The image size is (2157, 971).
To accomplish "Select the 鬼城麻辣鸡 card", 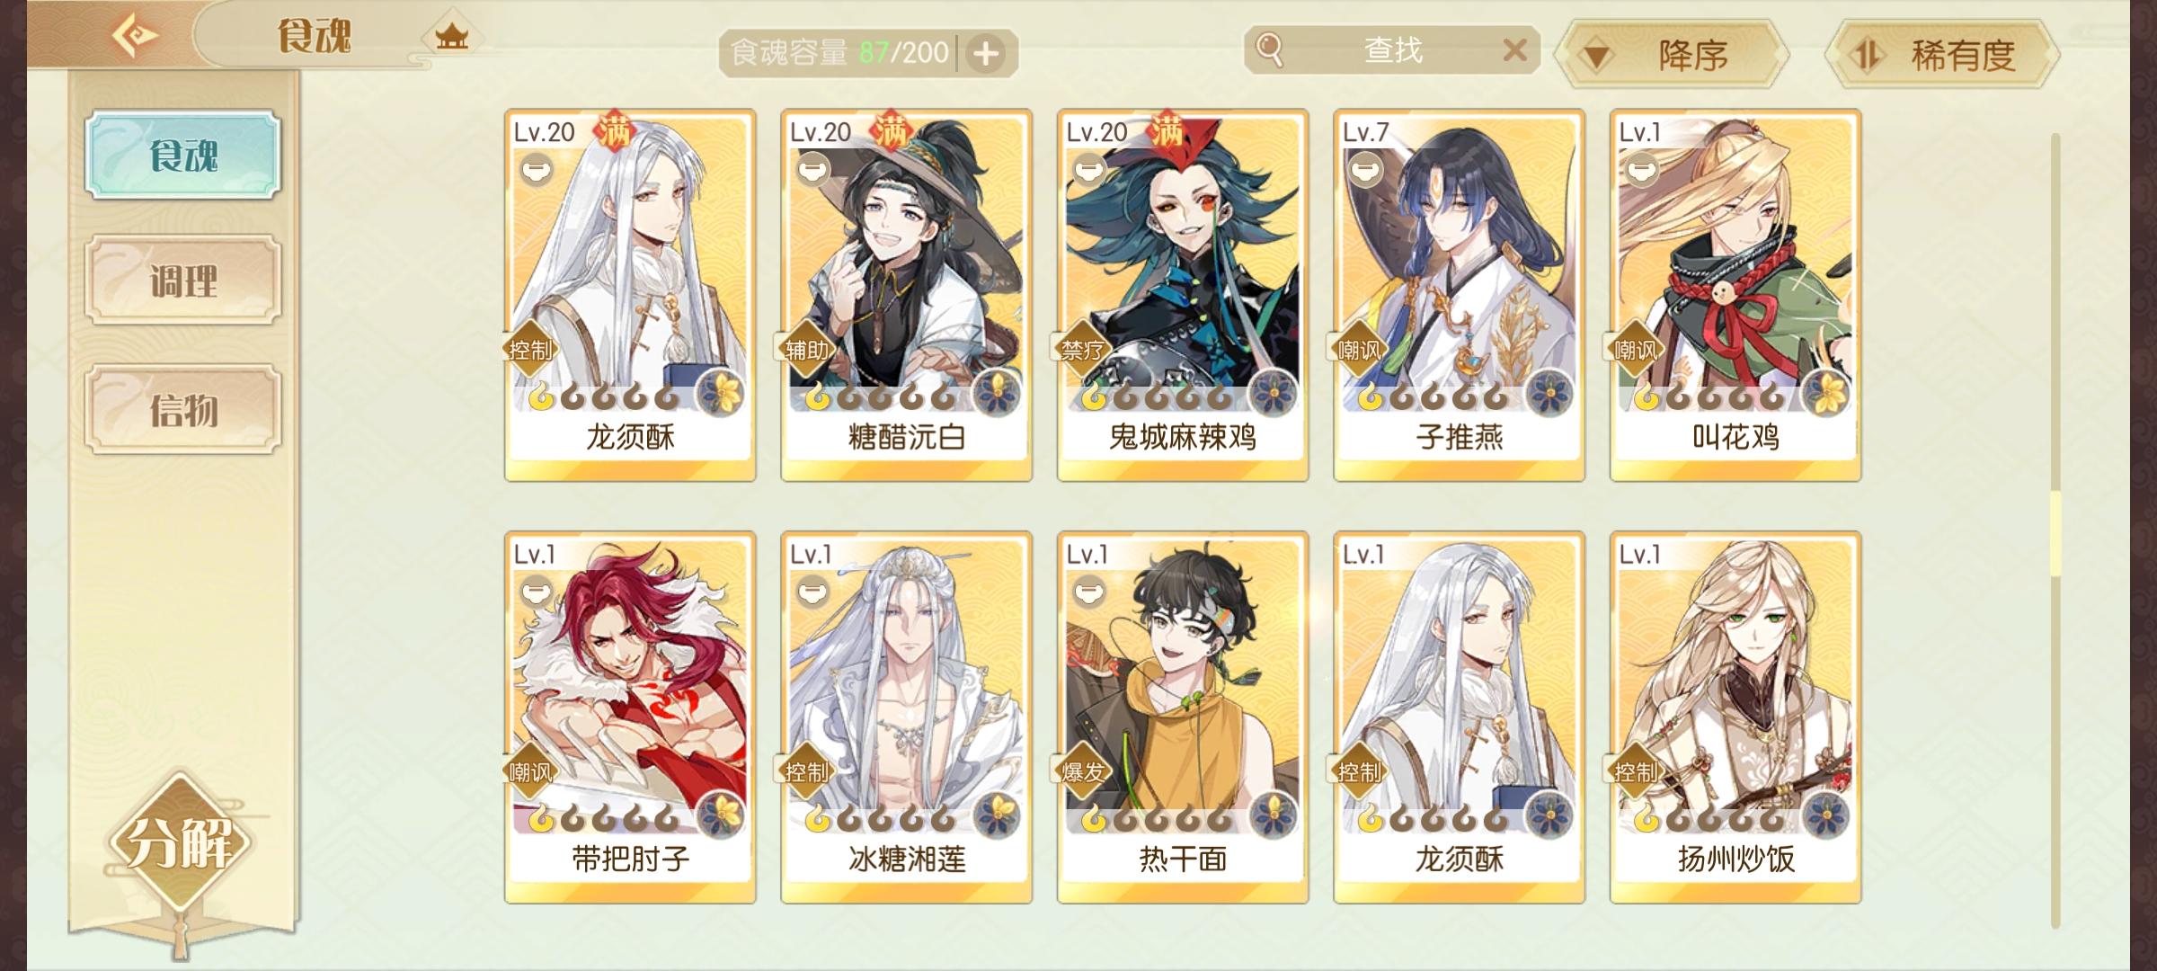I will coord(1183,295).
